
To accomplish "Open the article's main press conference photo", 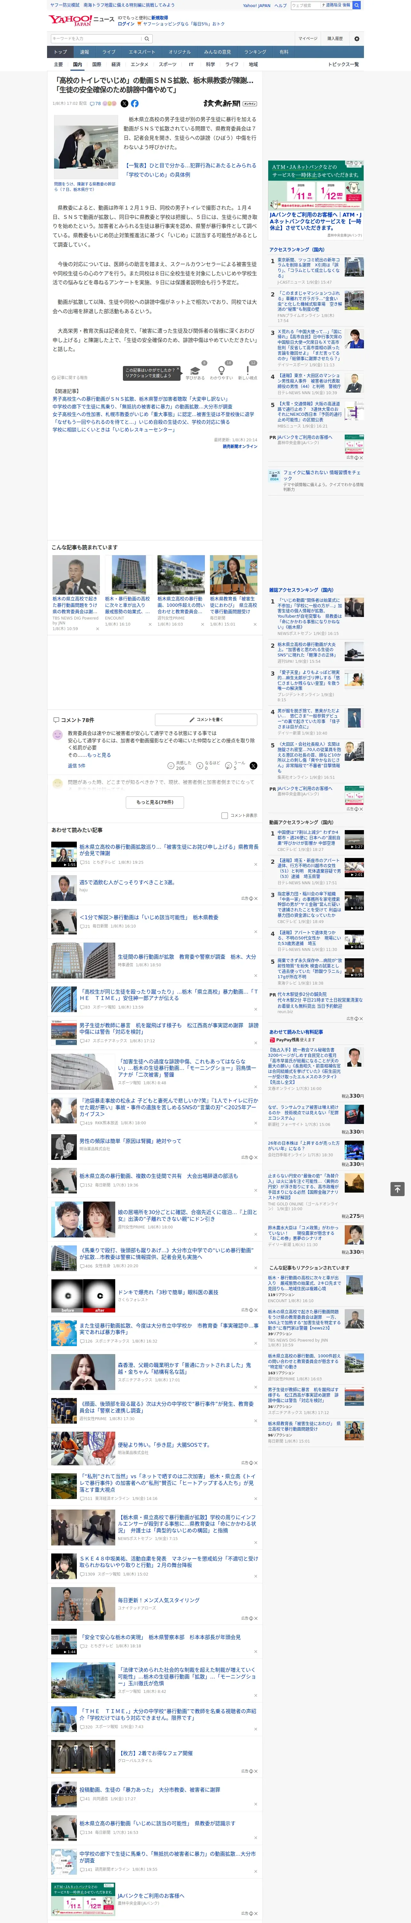I will 85,147.
